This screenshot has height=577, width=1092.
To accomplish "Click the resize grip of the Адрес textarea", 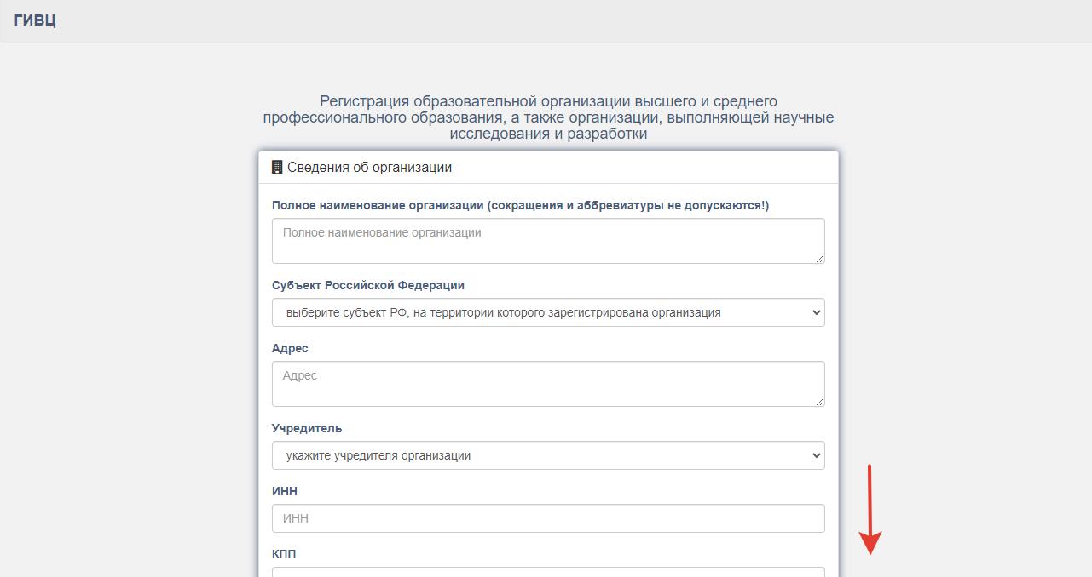I will 820,402.
